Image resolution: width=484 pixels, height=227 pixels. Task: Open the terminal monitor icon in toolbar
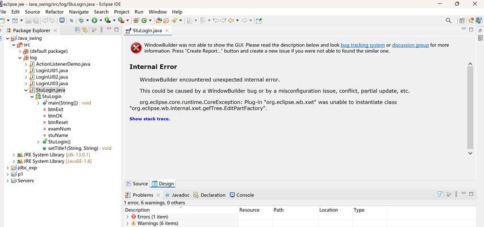[62, 20]
